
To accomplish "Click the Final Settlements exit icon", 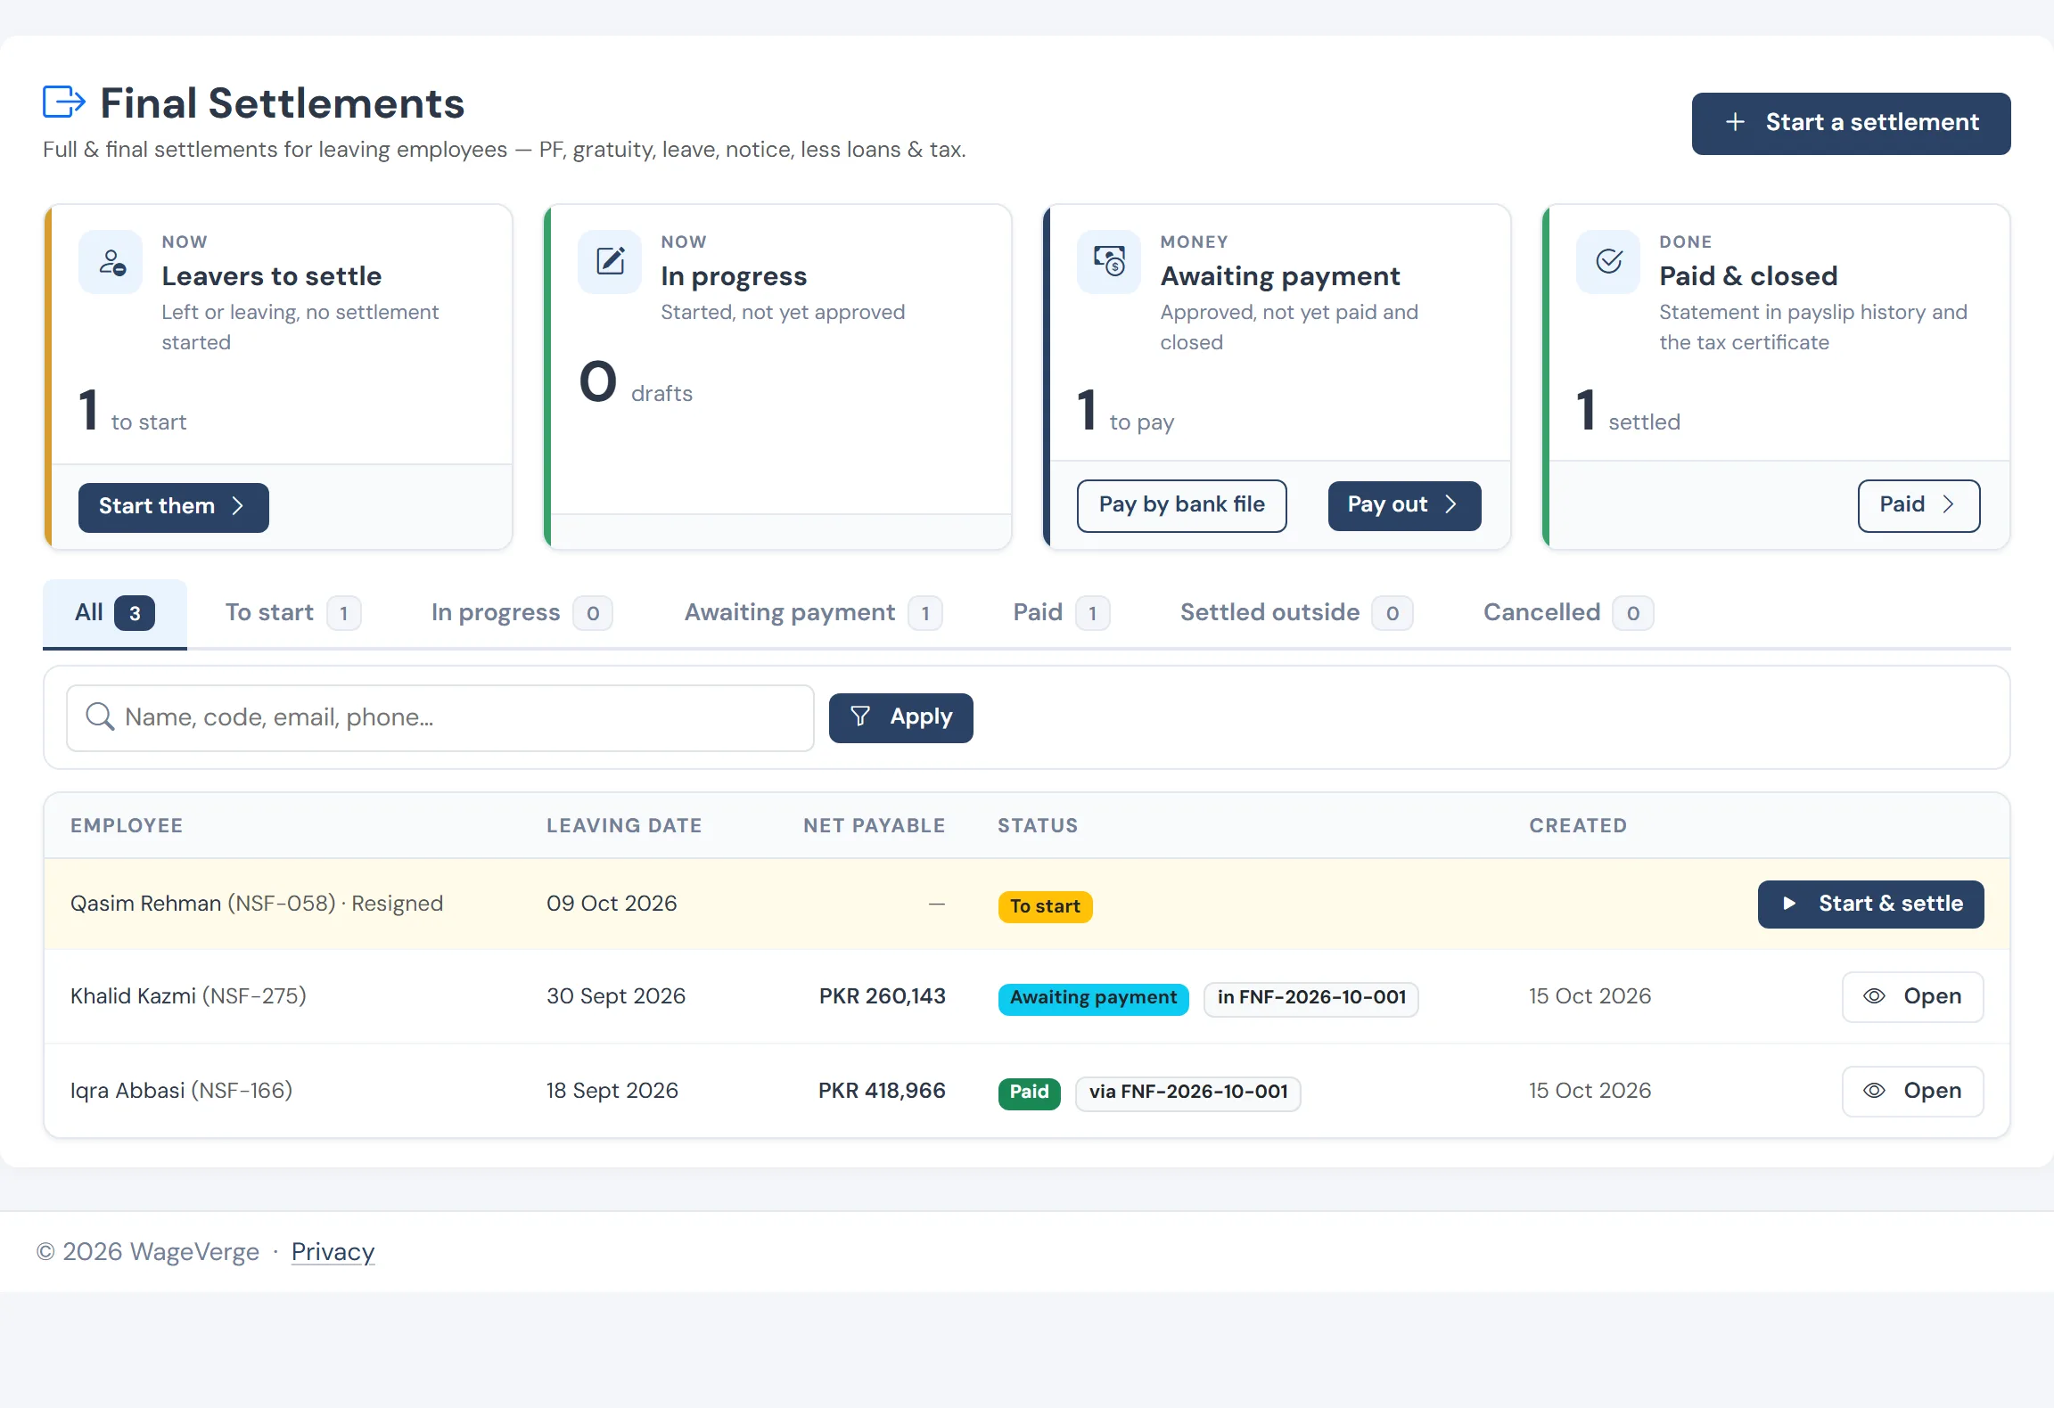I will [x=64, y=102].
